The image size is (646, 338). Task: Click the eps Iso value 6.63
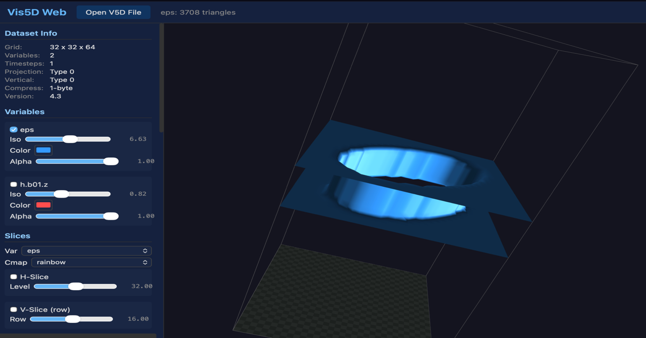tap(138, 139)
